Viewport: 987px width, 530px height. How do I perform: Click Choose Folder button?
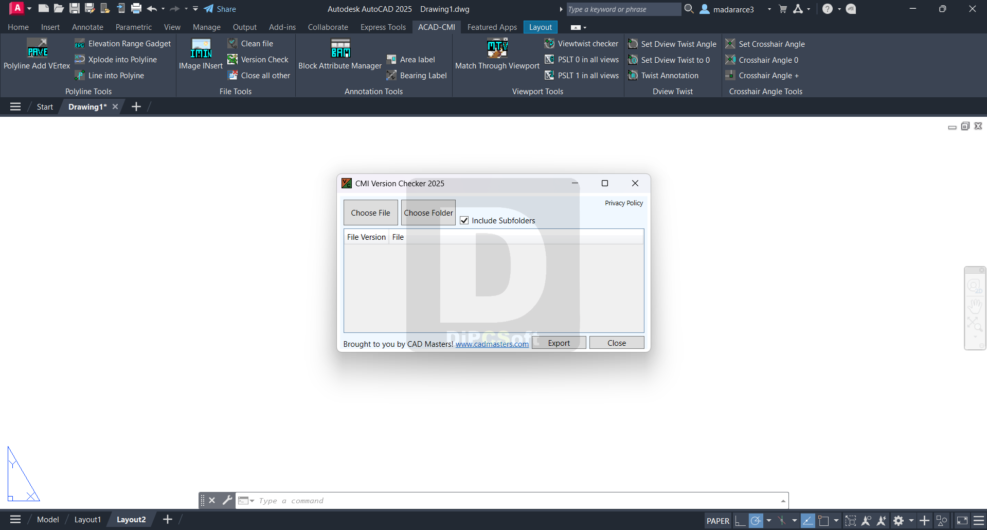(x=428, y=213)
